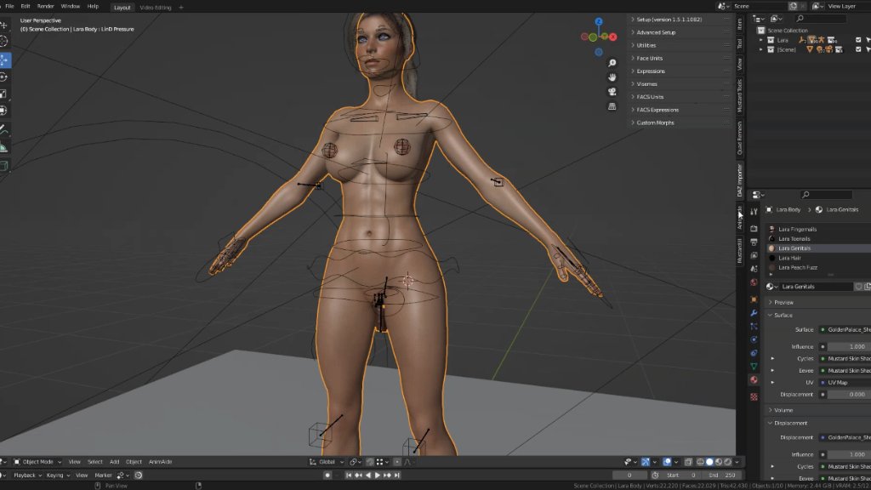Open the Render menu
This screenshot has height=490, width=871.
pos(46,6)
